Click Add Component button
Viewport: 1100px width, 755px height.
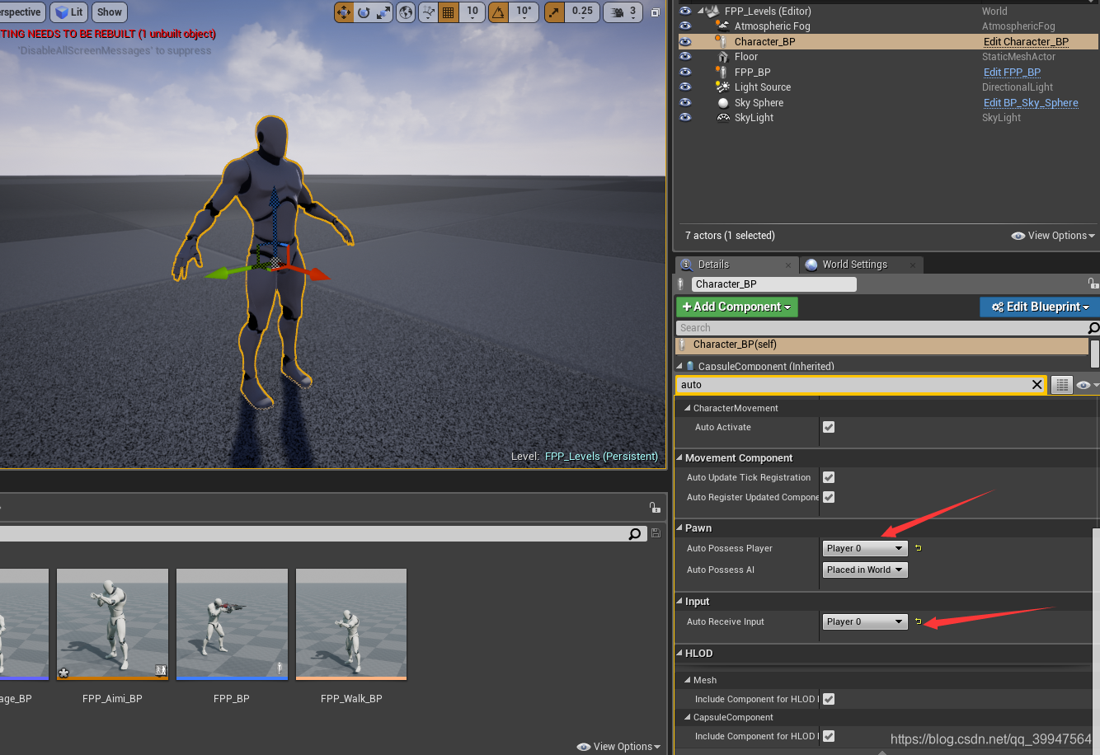737,307
